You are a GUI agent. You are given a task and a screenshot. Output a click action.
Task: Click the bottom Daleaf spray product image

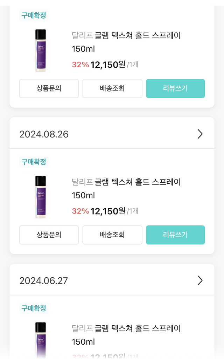pos(40,338)
